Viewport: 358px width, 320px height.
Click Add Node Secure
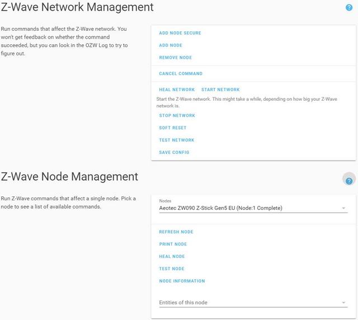[180, 33]
